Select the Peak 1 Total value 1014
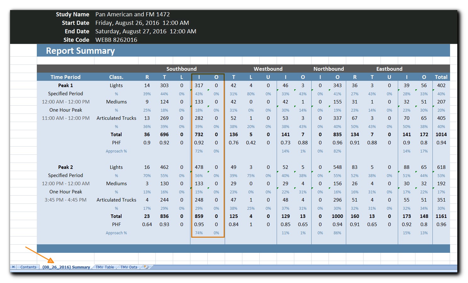This screenshot has width=468, height=283. [441, 134]
